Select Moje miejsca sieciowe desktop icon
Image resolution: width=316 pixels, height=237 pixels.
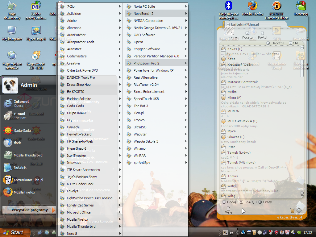click(x=12, y=60)
